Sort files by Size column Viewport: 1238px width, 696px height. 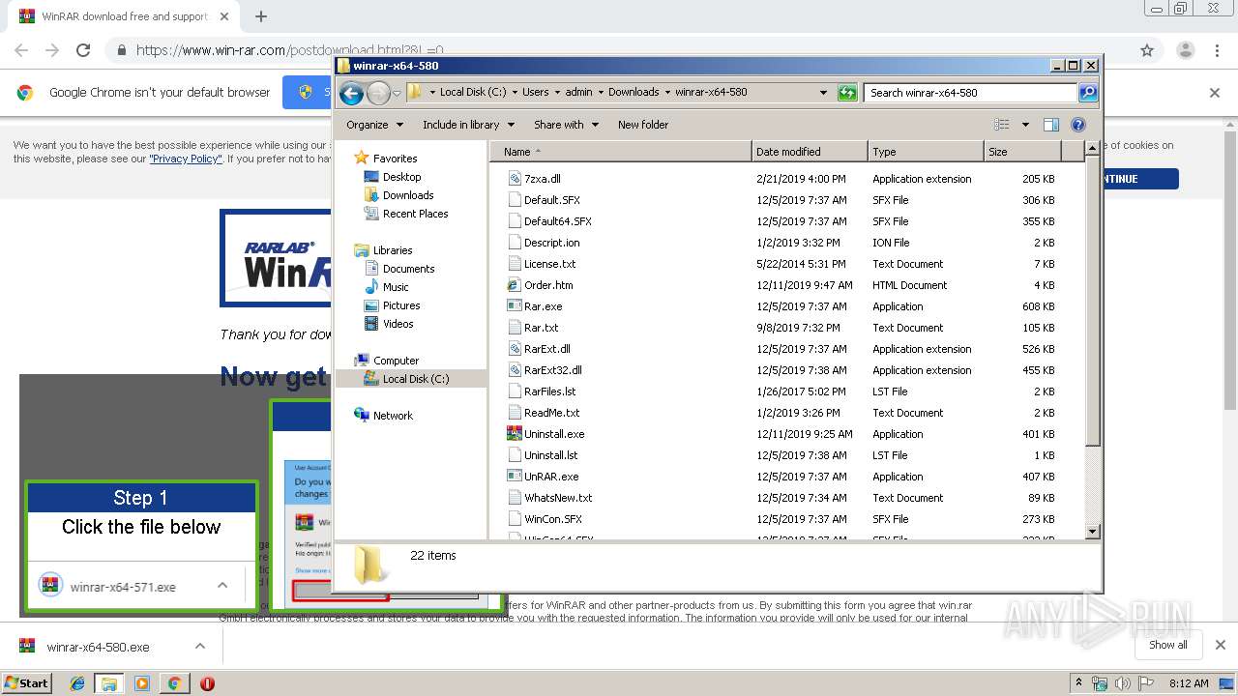[x=1022, y=152]
